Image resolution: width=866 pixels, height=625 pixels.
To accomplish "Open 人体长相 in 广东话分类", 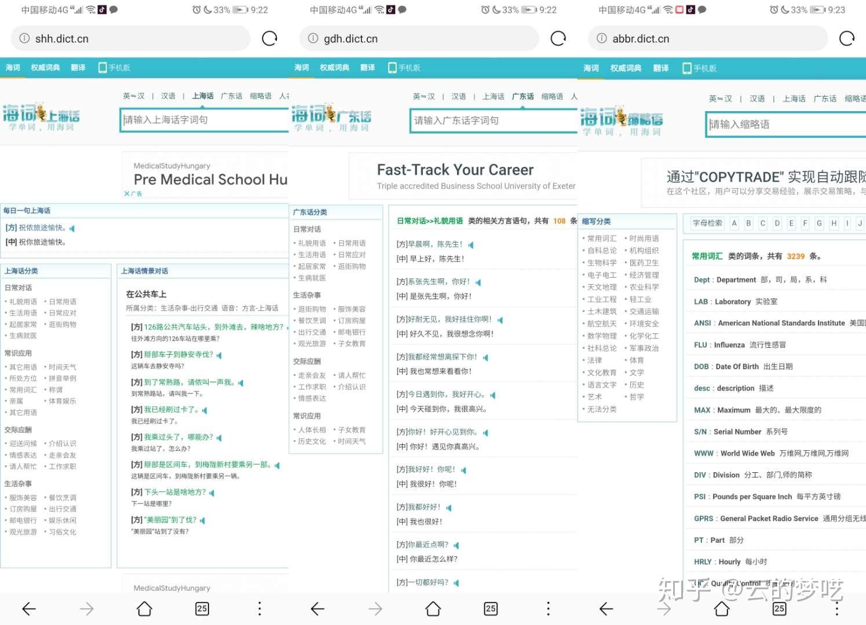I will pyautogui.click(x=312, y=430).
